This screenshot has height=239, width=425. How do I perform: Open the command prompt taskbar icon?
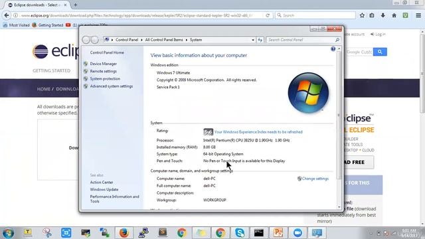point(258,233)
